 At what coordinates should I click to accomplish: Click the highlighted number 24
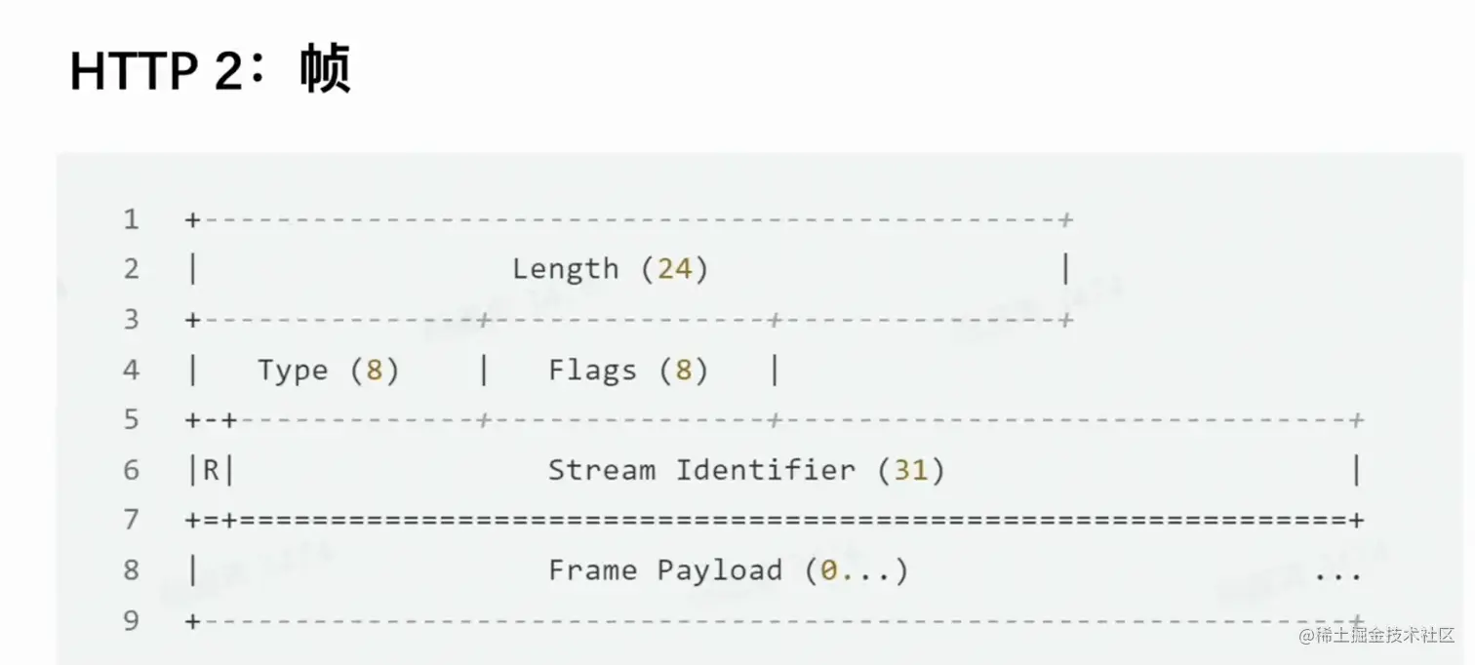click(x=674, y=269)
